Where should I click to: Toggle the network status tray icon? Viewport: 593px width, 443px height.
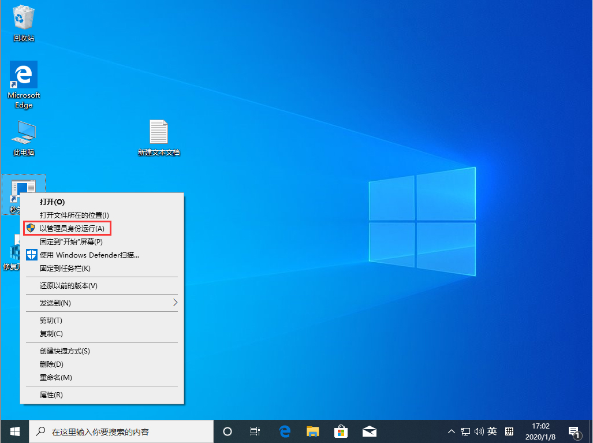pyautogui.click(x=465, y=431)
